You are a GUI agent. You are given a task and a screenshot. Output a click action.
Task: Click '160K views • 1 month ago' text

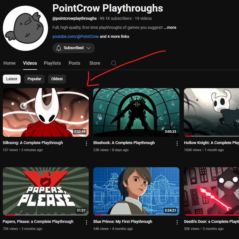pos(204,150)
